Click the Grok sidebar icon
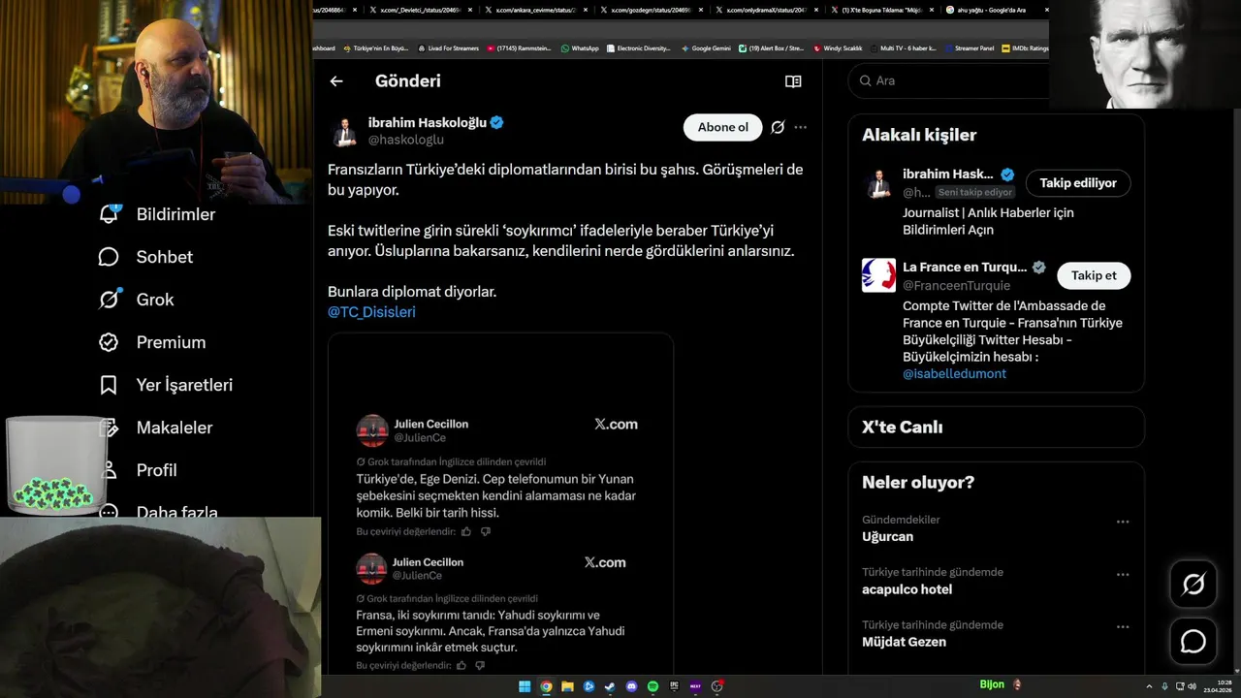1241x698 pixels. (109, 300)
